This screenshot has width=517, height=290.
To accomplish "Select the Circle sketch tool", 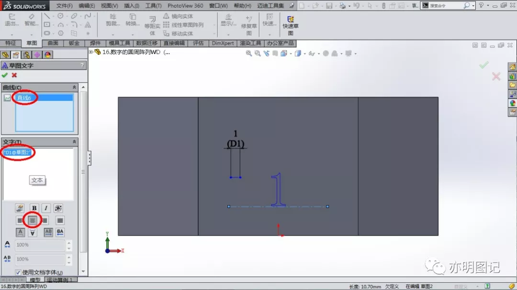I will coord(60,16).
